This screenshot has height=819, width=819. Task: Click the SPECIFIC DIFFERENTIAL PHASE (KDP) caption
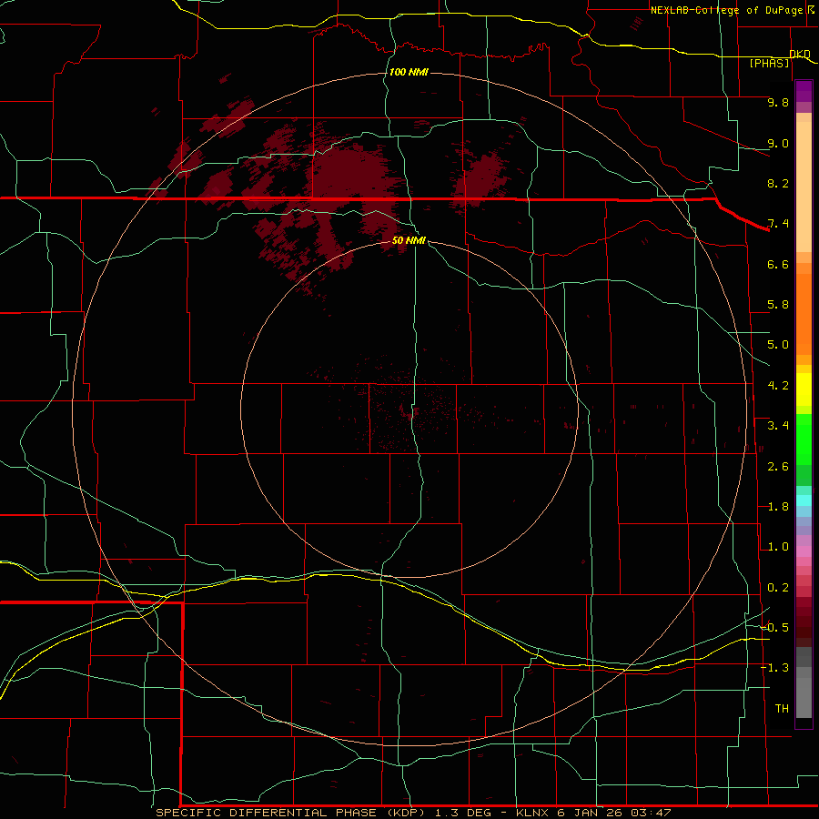(291, 813)
